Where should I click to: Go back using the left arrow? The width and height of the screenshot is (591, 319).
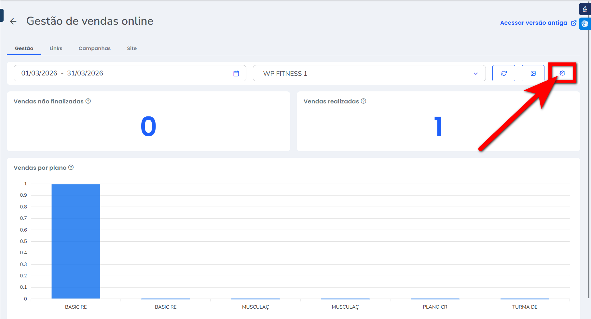13,21
